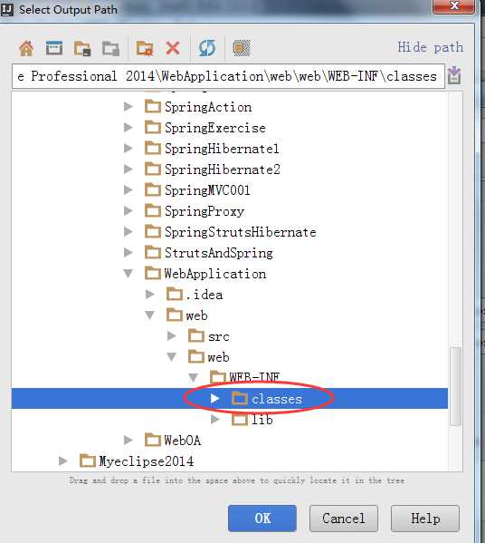Expand the StrutsAndSpring folder arrow
The image size is (485, 543).
[128, 252]
